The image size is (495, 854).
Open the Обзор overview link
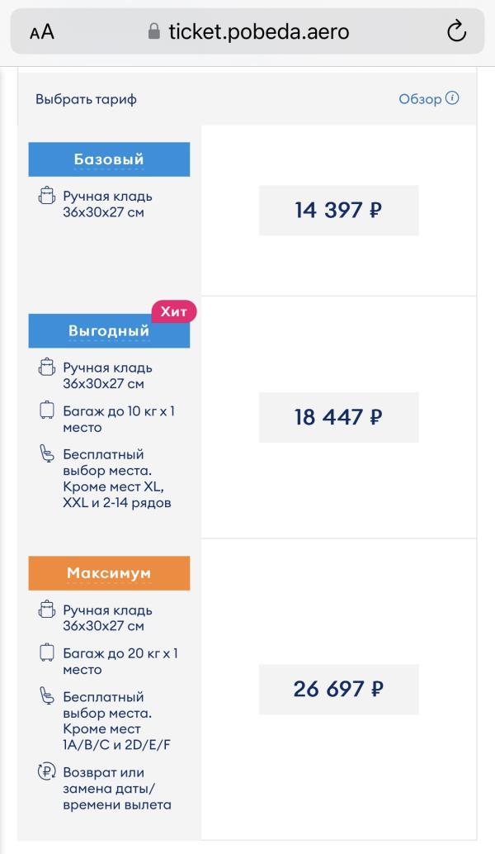(420, 99)
